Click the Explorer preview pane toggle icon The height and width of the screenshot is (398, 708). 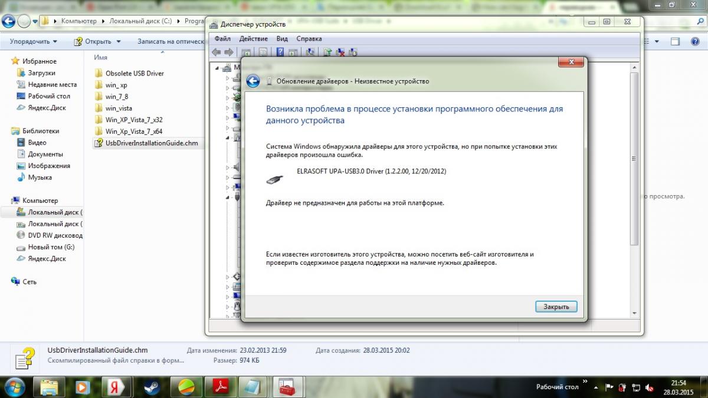pos(676,41)
